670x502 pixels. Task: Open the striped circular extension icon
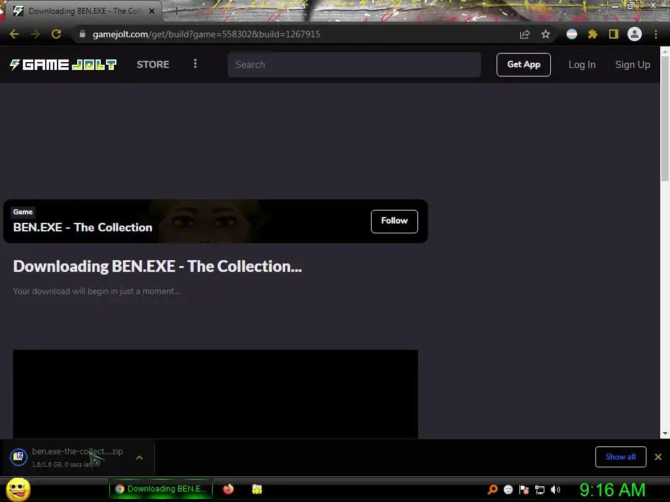(572, 34)
